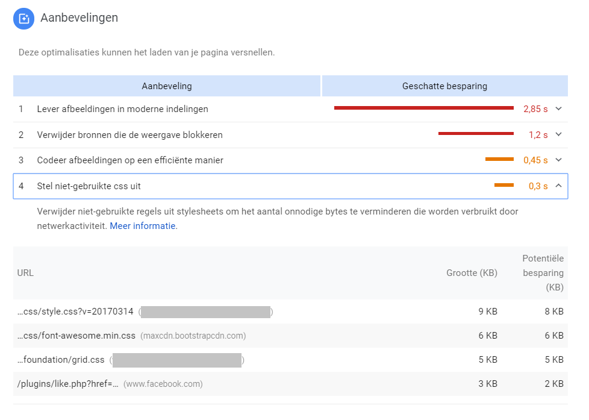Image resolution: width=589 pixels, height=420 pixels.
Task: Expand the 'Lever afbeeldingen in moderne indelingen' row chevron
Action: coord(558,109)
